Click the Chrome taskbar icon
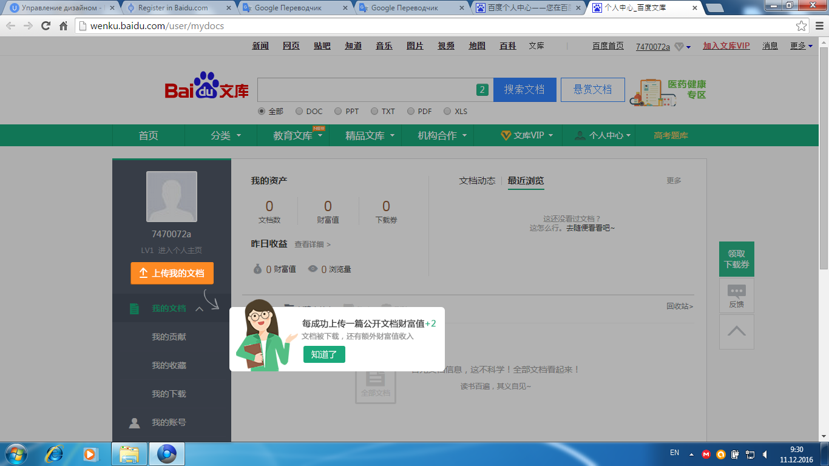Viewport: 829px width, 466px height. click(x=166, y=454)
